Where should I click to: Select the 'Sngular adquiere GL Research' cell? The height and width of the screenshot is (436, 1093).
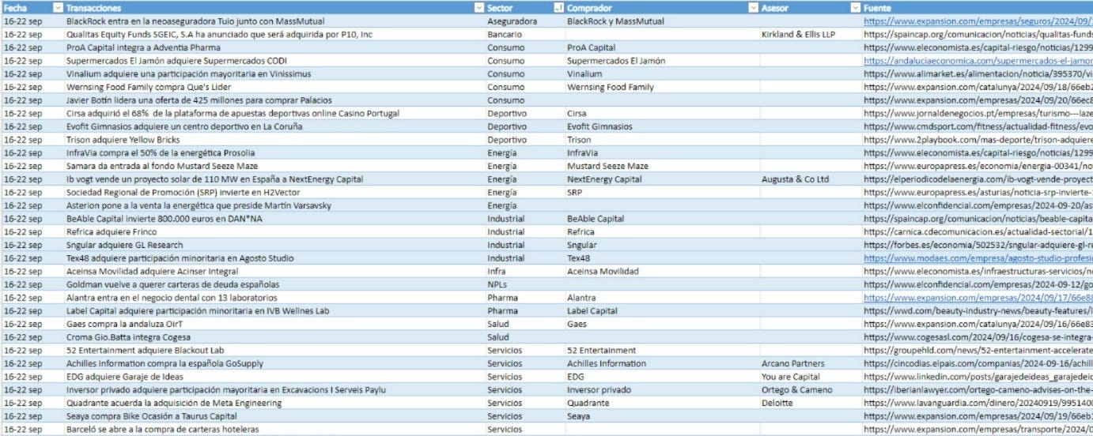pyautogui.click(x=274, y=245)
